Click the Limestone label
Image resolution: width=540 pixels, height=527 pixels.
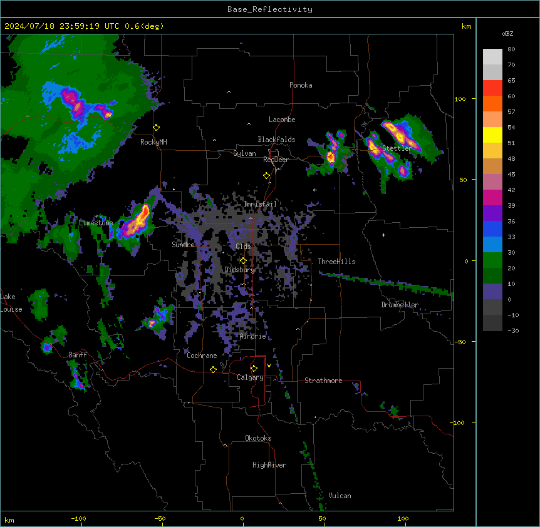96,223
